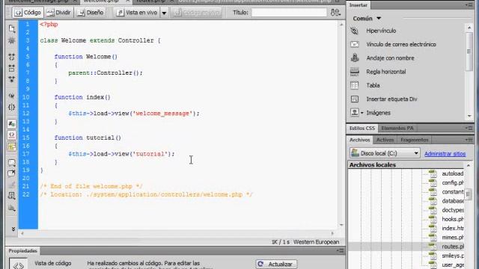Open the file management icon beside Título
The width and height of the screenshot is (479, 269).
(x=335, y=13)
